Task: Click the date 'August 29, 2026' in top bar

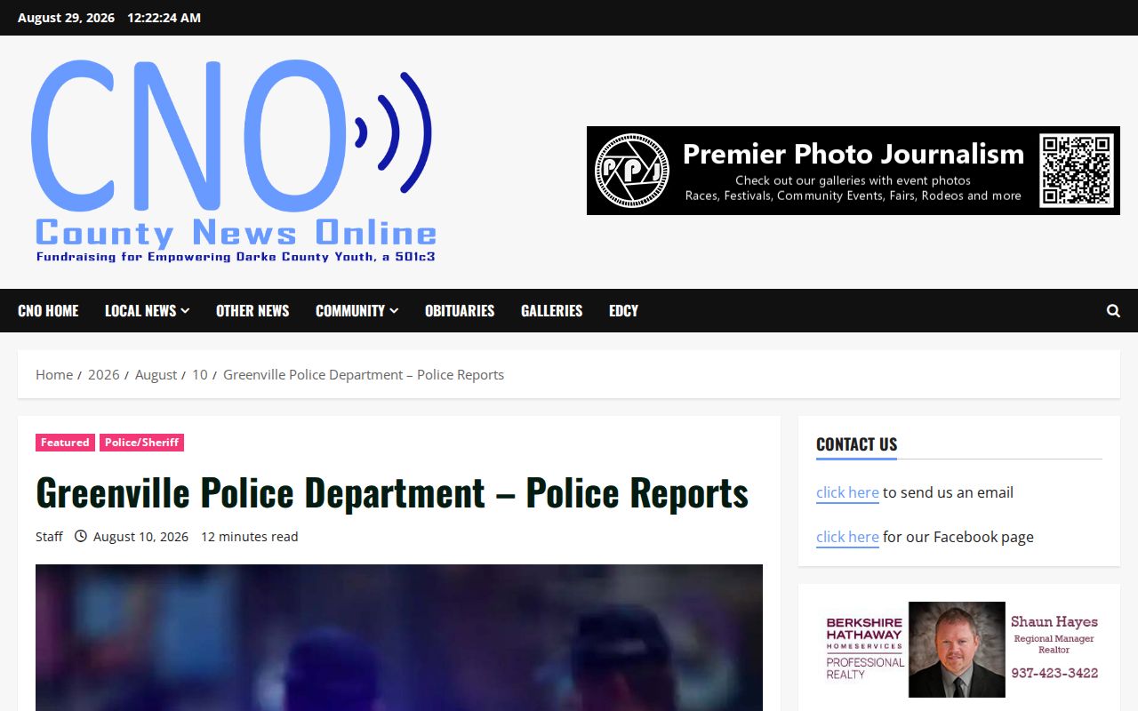Action: pyautogui.click(x=66, y=18)
